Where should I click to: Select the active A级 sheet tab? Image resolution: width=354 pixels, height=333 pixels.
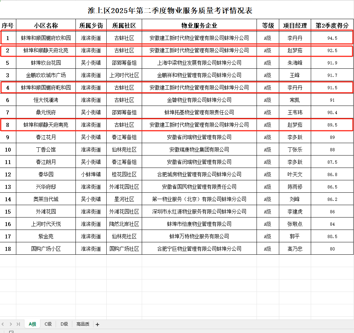32,324
